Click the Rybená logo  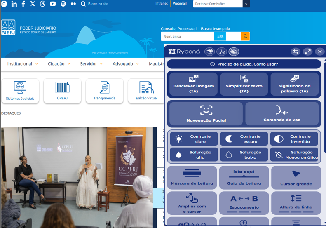[x=184, y=52]
